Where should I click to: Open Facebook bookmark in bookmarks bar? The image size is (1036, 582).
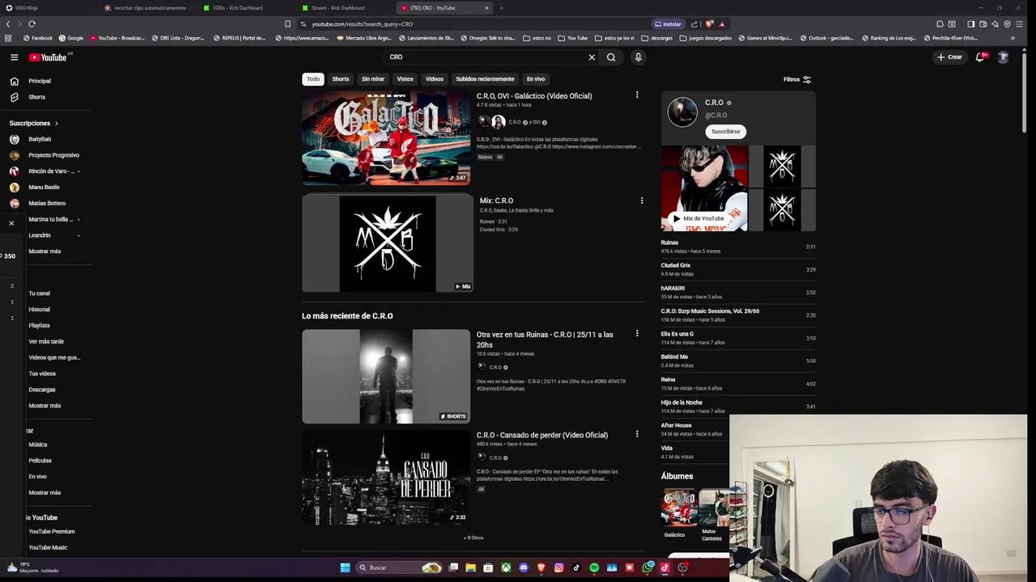tap(38, 38)
